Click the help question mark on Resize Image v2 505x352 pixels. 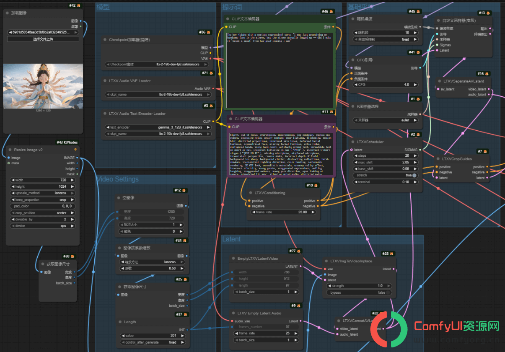click(75, 150)
